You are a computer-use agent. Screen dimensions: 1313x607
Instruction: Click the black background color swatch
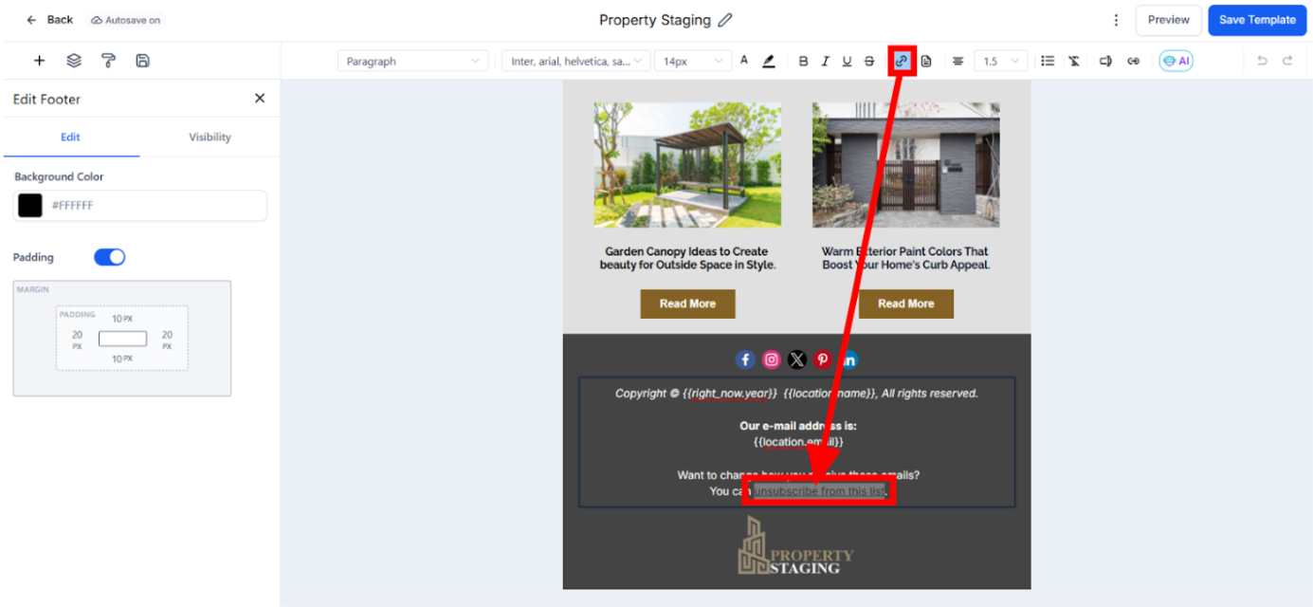click(x=30, y=206)
